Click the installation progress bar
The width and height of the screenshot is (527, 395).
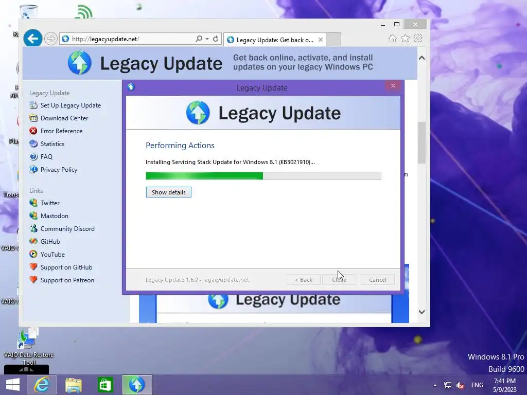(x=263, y=176)
